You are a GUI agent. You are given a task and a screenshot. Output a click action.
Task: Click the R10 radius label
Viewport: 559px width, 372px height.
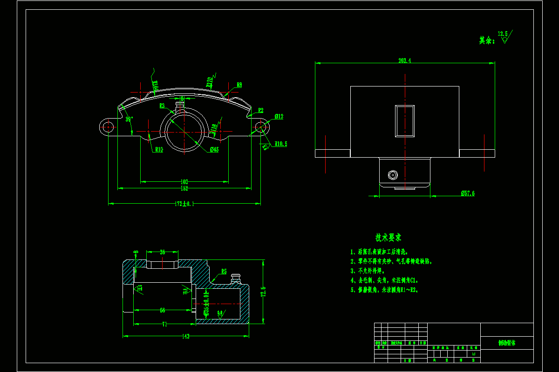point(159,149)
